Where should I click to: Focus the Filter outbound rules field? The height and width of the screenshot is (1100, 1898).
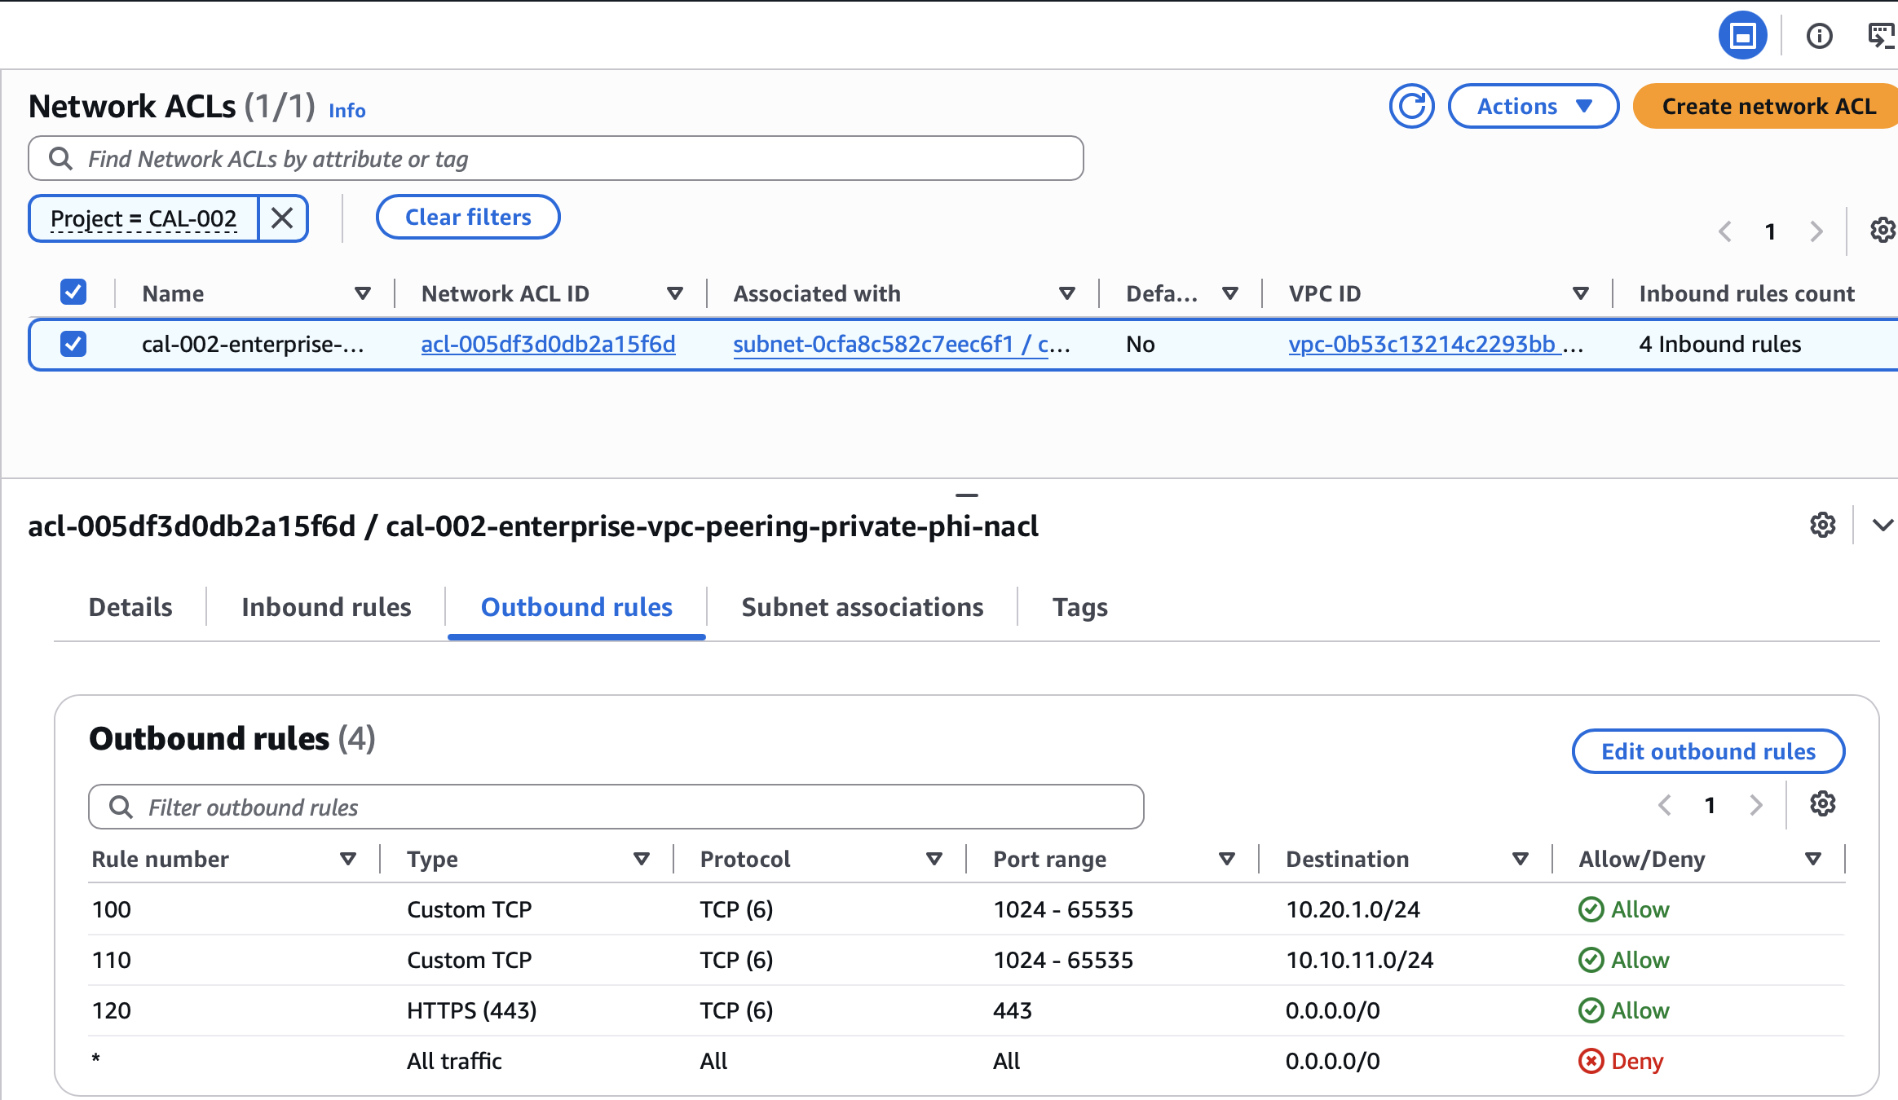click(616, 807)
